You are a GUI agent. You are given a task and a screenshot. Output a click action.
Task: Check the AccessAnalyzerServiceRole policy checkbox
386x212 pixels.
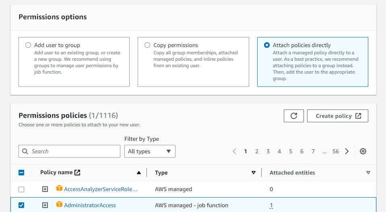(x=21, y=189)
